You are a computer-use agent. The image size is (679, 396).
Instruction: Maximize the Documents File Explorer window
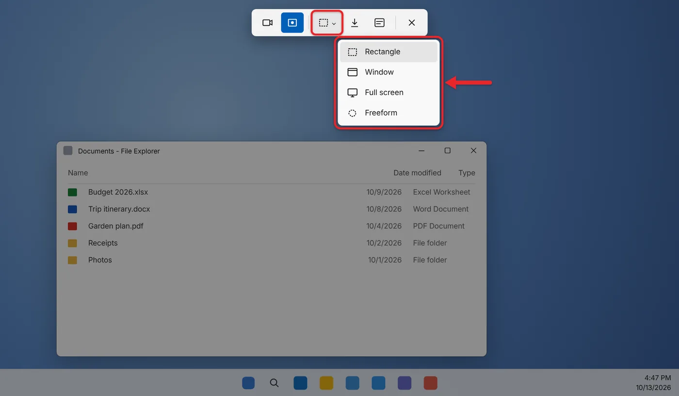click(448, 151)
